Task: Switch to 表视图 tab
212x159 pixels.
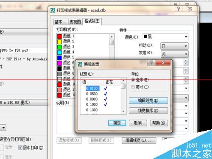Action: click(x=75, y=22)
